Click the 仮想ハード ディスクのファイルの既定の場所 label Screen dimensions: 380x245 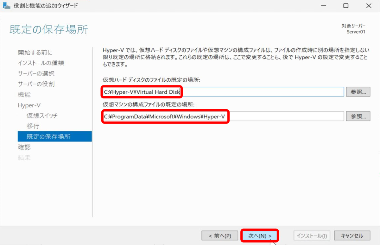coord(151,80)
